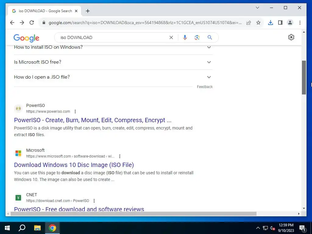Toggle the Chrome side panel
This screenshot has height=234, width=312.
[x=280, y=23]
